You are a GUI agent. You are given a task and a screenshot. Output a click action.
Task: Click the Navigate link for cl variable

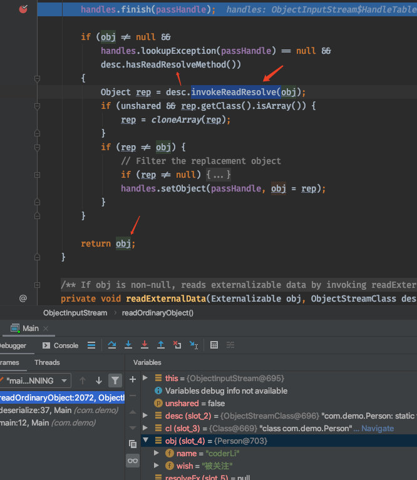coord(377,428)
